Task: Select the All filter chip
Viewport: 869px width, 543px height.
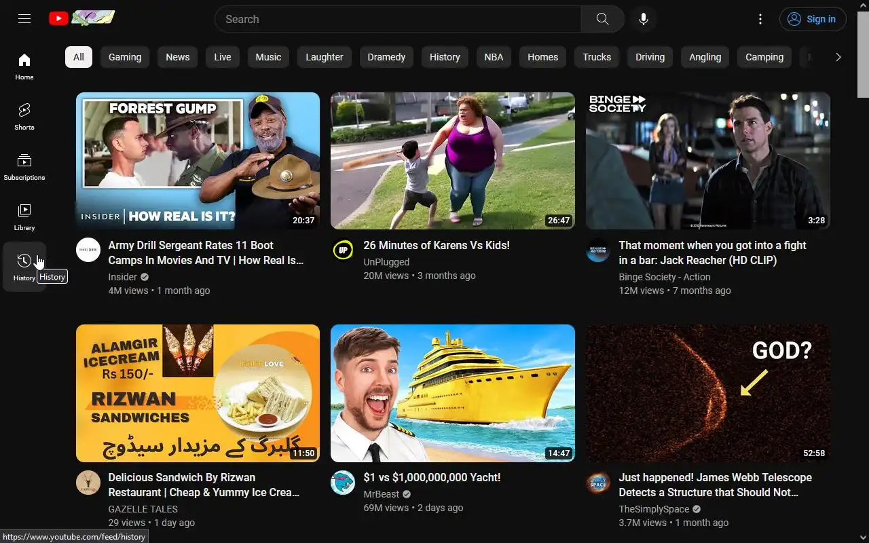Action: pos(79,57)
